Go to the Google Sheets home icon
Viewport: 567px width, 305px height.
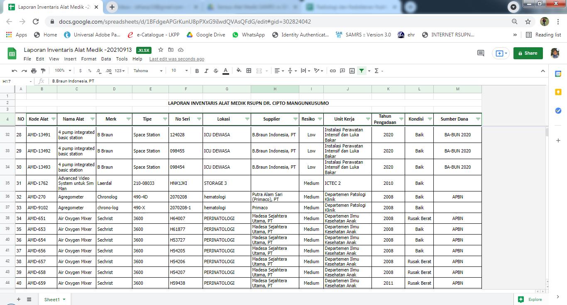point(12,53)
